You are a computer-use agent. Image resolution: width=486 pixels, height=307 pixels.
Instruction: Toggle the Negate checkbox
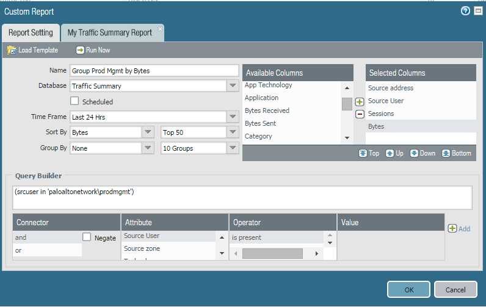pyautogui.click(x=87, y=237)
